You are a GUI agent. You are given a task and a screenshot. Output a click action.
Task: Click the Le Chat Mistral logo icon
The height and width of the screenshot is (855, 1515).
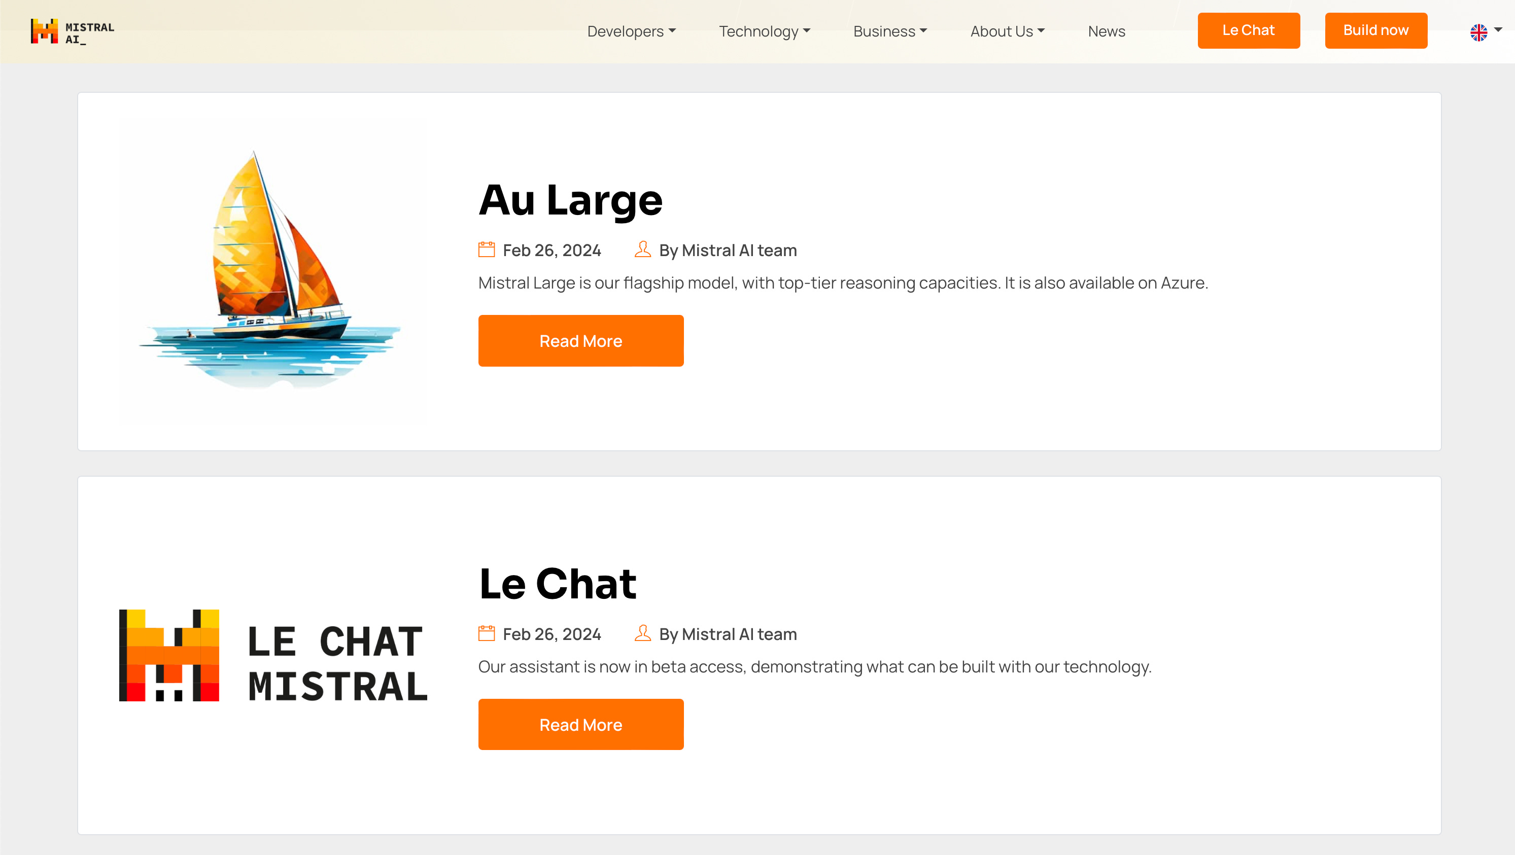[169, 655]
